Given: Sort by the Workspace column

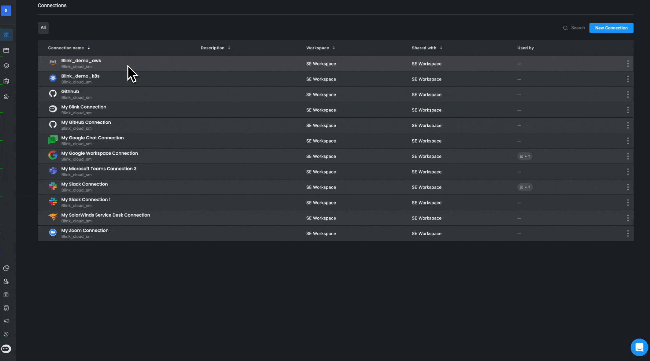Looking at the screenshot, I should pyautogui.click(x=334, y=48).
